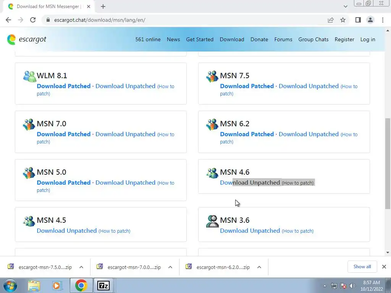Open the Action Center flag tray icon

coord(343,286)
